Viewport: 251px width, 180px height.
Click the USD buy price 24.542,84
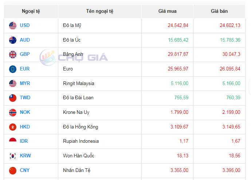[178, 26]
